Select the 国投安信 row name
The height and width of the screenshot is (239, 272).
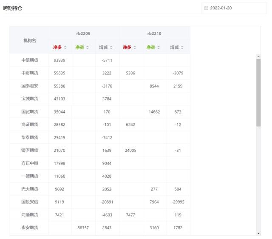point(30,202)
